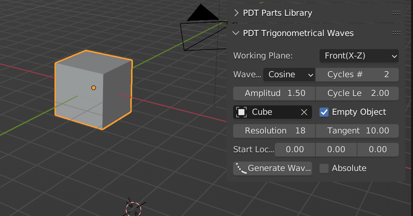This screenshot has height=216, width=413.
Task: Click the Amplitude value field
Action: click(x=274, y=93)
